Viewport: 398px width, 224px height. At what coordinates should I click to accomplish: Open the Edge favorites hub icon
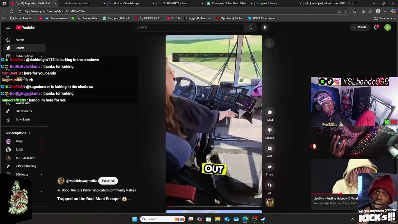coord(370,11)
